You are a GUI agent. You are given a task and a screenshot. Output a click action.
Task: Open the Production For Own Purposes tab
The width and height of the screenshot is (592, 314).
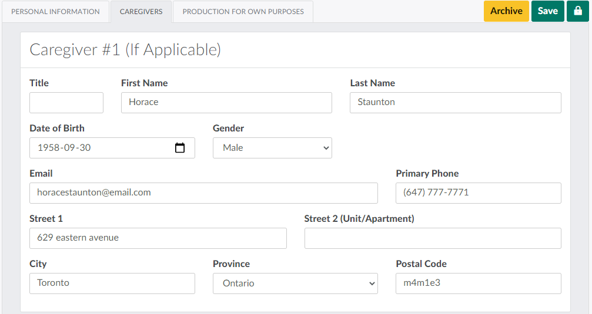[x=243, y=12]
